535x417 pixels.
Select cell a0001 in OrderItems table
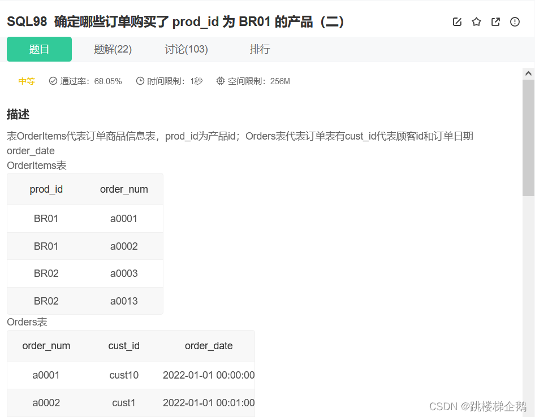(x=124, y=219)
